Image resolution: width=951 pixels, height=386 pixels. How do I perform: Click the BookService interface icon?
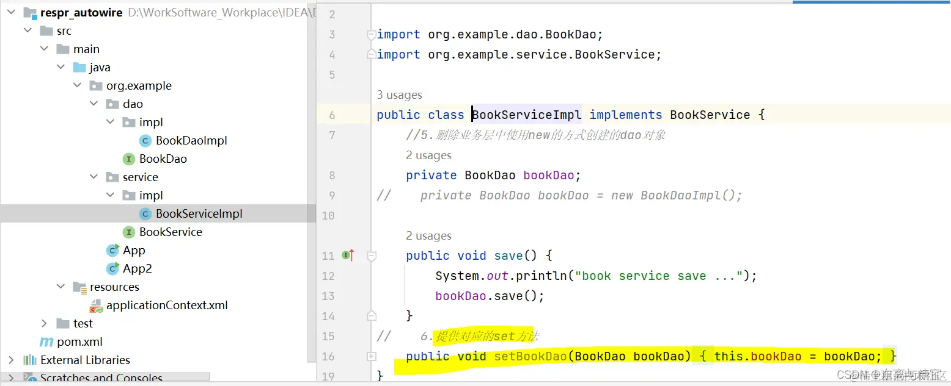click(129, 232)
